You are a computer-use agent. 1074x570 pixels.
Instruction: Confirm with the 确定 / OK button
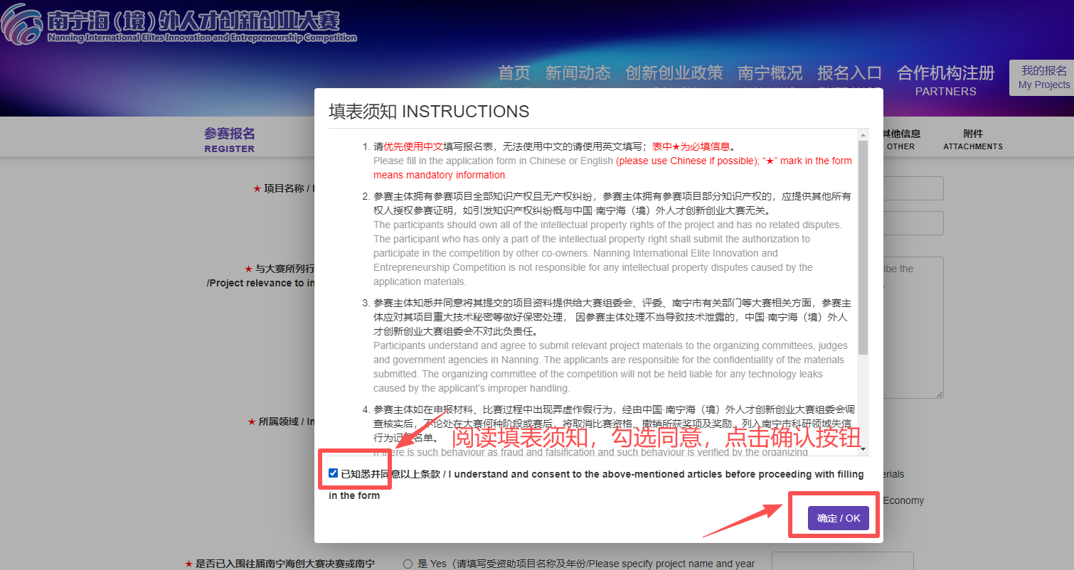point(839,518)
